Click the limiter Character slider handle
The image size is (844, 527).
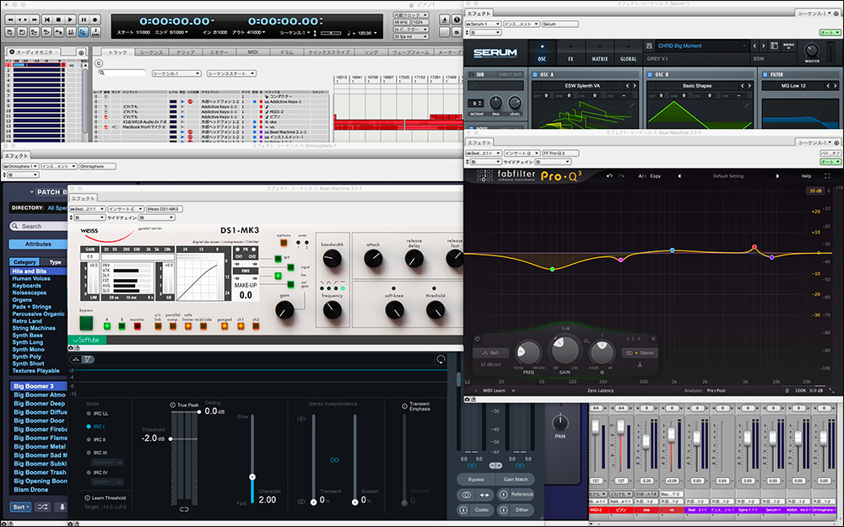coord(252,477)
